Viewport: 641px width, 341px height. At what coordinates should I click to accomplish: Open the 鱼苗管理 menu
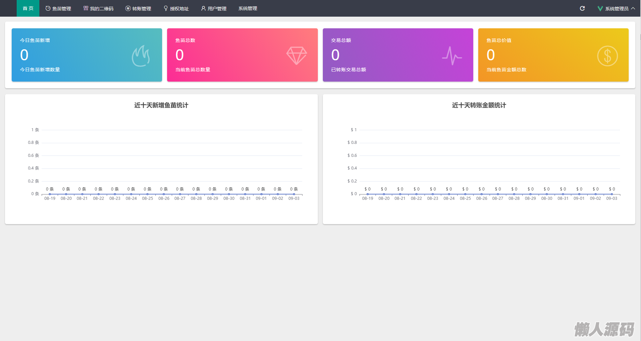[x=58, y=8]
